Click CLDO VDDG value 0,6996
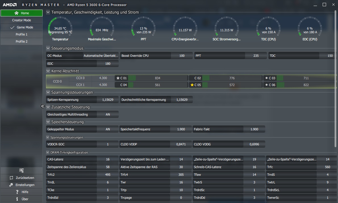338x203 pixels. 254,145
